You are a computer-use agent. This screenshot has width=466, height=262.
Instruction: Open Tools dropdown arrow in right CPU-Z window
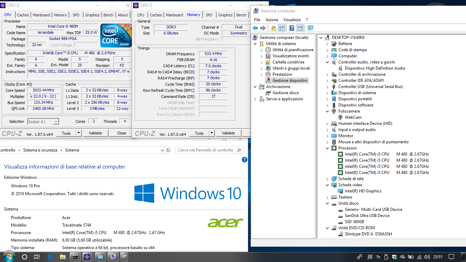(x=212, y=133)
